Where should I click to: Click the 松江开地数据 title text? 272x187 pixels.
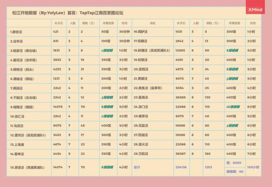coord(29,13)
